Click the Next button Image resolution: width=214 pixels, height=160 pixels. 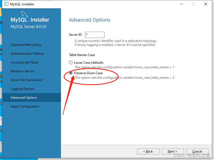click(x=173, y=151)
